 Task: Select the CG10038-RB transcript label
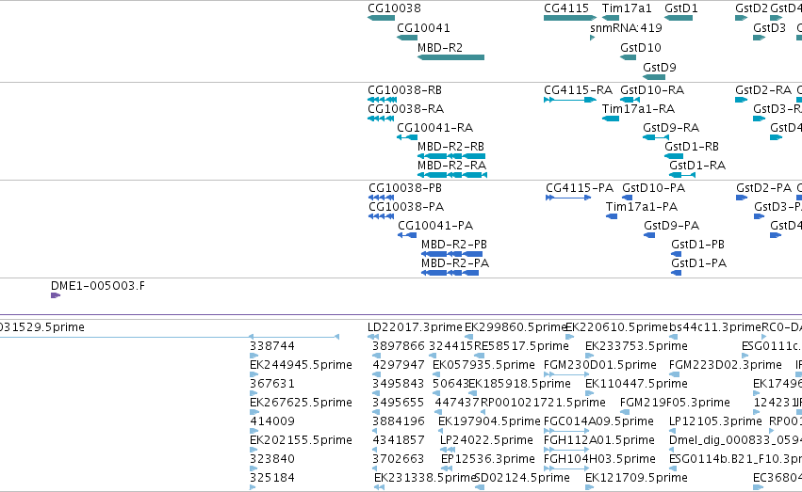pyautogui.click(x=404, y=90)
